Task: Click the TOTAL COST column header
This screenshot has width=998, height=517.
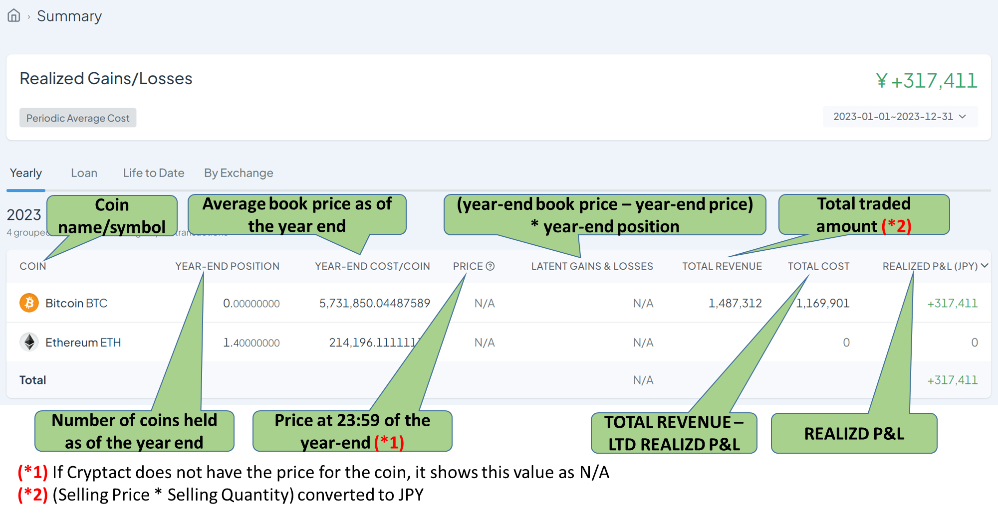Action: (819, 266)
